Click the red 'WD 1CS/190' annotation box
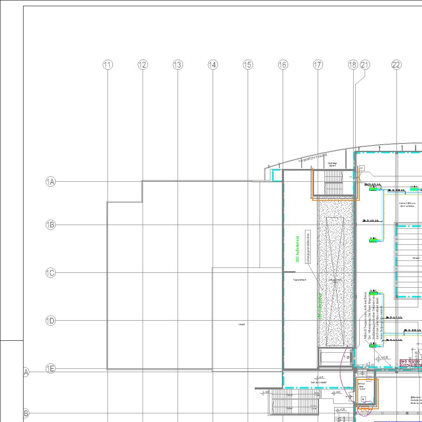The height and width of the screenshot is (422, 422). coord(410,363)
